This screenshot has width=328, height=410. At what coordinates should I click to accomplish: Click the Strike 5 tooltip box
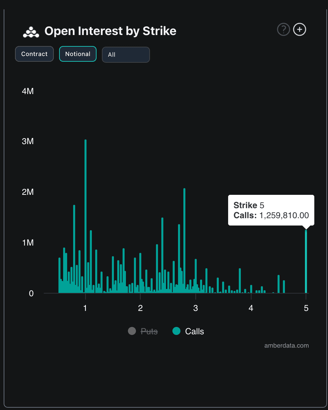point(271,210)
